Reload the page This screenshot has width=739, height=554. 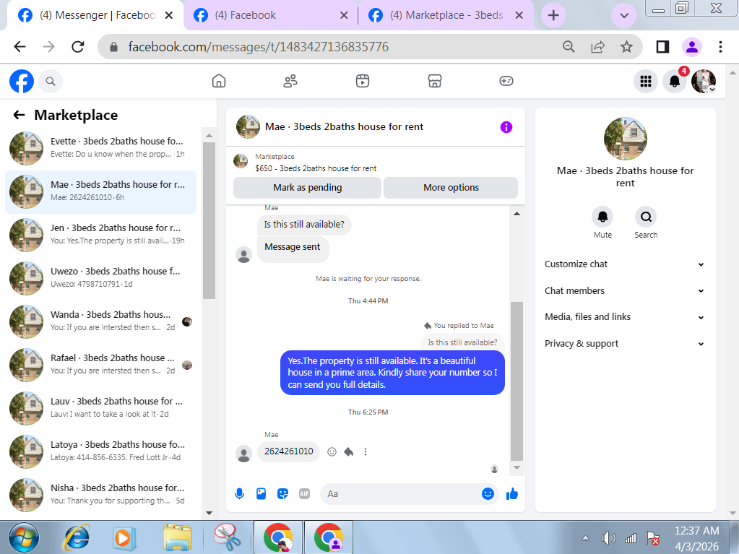click(78, 47)
